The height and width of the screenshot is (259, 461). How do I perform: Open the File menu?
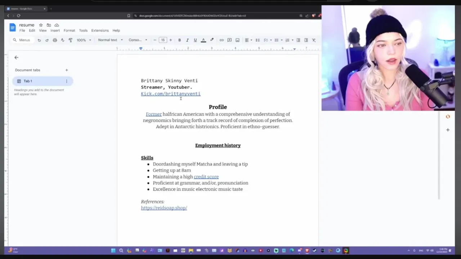pos(22,31)
